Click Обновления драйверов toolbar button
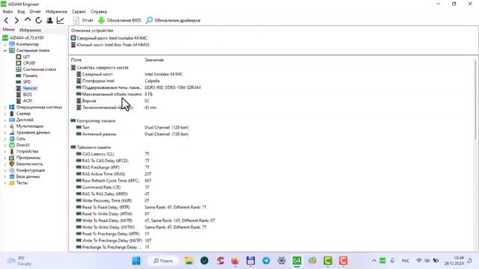 point(173,20)
